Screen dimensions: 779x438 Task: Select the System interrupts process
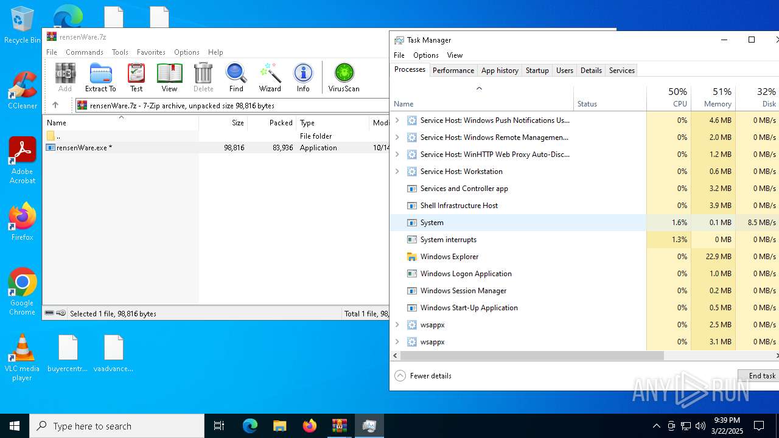[x=584, y=240]
